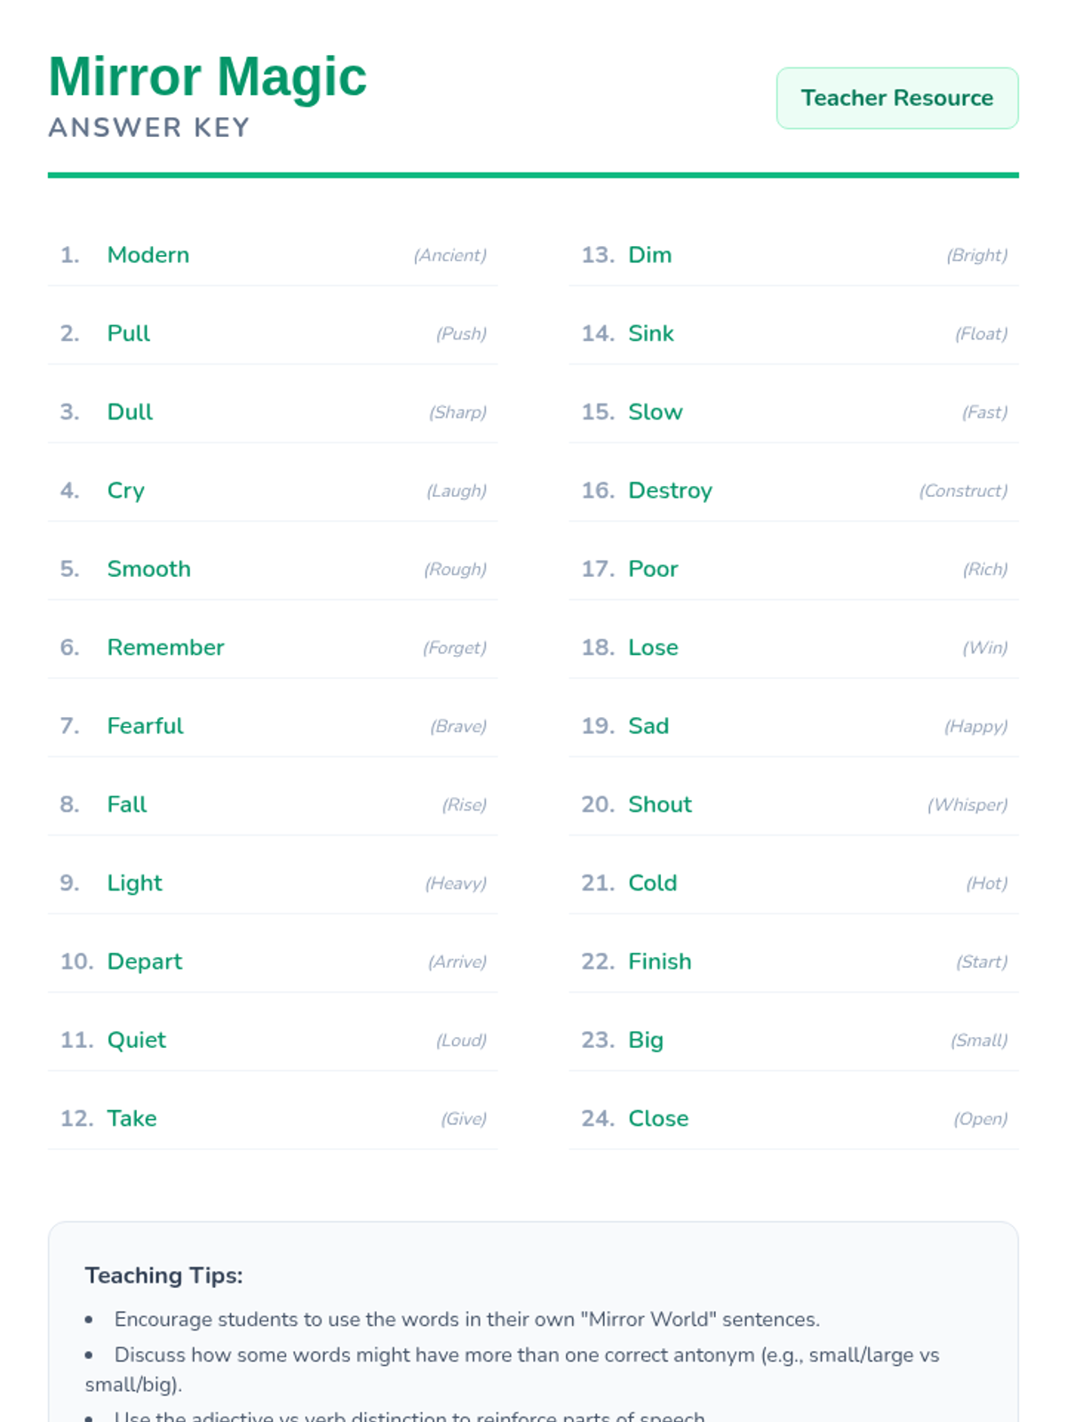Image resolution: width=1066 pixels, height=1422 pixels.
Task: Select the (Sharp) hint next to Dull
Action: tap(457, 412)
